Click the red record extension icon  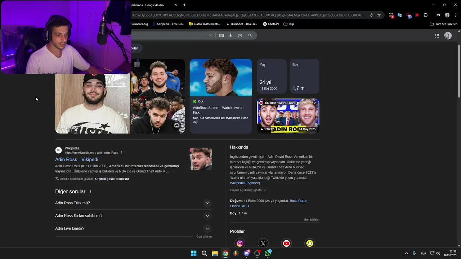(x=417, y=15)
